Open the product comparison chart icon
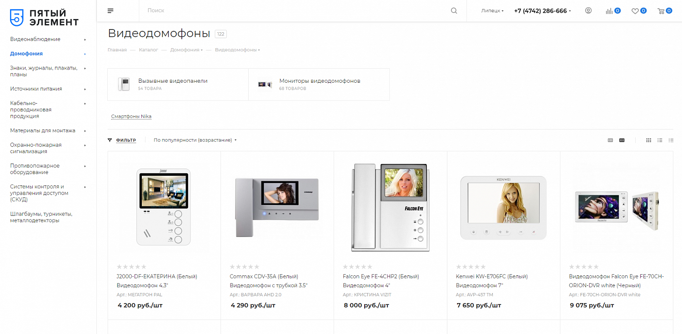The height and width of the screenshot is (334, 682). (x=609, y=11)
